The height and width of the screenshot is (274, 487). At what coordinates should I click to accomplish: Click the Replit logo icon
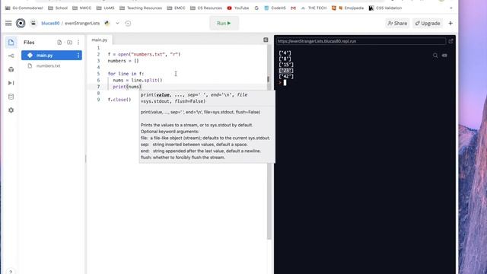[x=21, y=23]
